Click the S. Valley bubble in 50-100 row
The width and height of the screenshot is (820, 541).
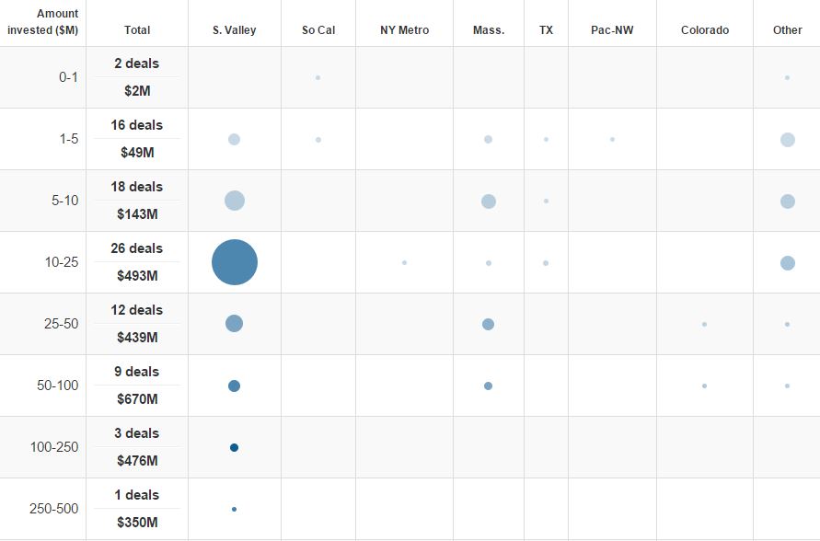click(234, 386)
